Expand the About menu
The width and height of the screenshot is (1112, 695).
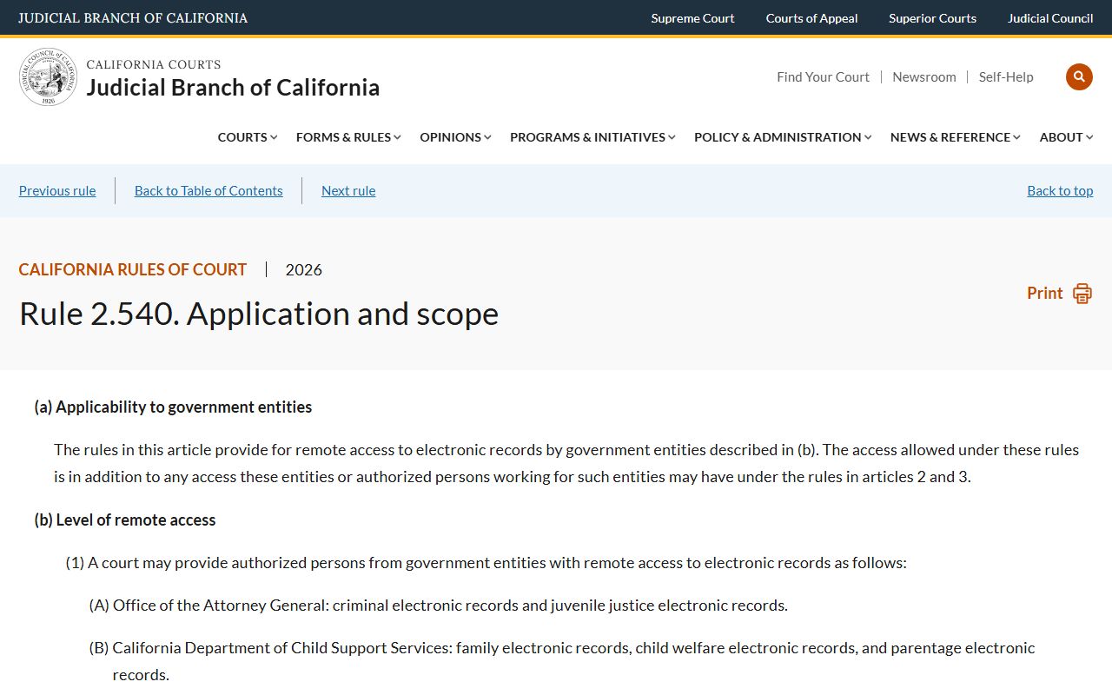[1067, 137]
